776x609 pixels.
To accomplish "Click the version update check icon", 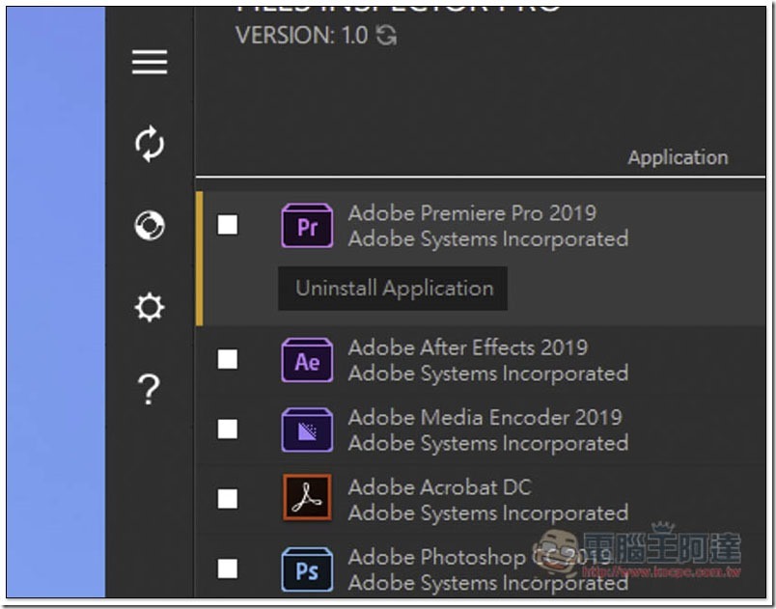I will point(386,35).
